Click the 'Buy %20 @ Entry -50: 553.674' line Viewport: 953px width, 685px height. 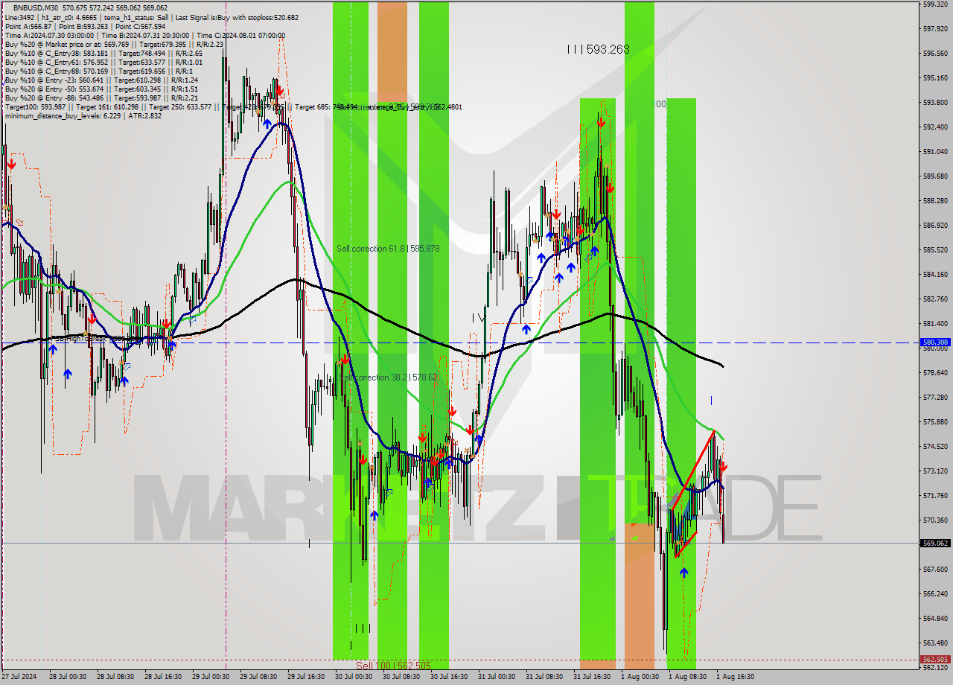click(101, 89)
